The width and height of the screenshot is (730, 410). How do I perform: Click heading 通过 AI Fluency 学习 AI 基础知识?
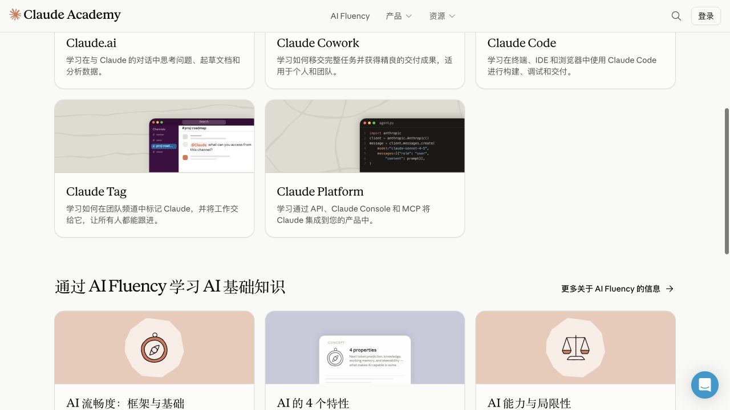170,286
